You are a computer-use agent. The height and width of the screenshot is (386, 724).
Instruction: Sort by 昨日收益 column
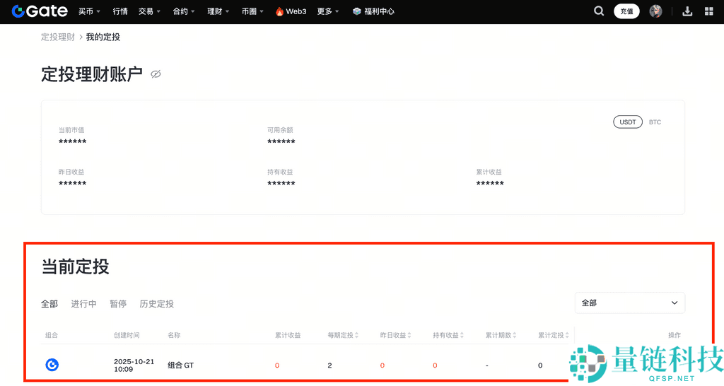pos(395,335)
